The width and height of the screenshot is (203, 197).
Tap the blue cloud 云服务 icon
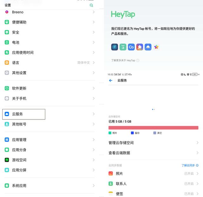7,114
